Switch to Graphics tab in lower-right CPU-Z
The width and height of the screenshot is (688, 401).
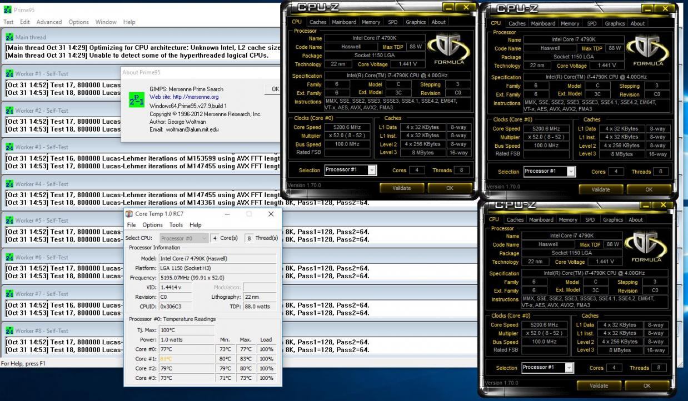613,219
